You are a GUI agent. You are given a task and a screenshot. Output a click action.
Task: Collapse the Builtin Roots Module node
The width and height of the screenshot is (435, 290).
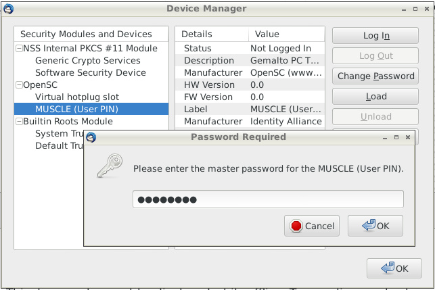tap(18, 122)
